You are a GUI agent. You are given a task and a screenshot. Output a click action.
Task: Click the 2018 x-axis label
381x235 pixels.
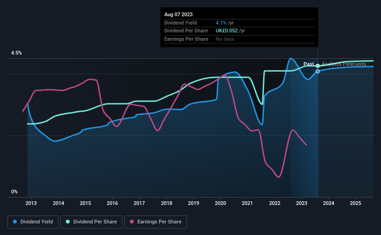click(x=167, y=203)
